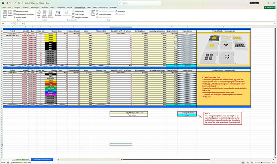This screenshot has width=277, height=164.
Task: Expand the quick access toolbar customize arrow
Action: [x=22, y=3]
